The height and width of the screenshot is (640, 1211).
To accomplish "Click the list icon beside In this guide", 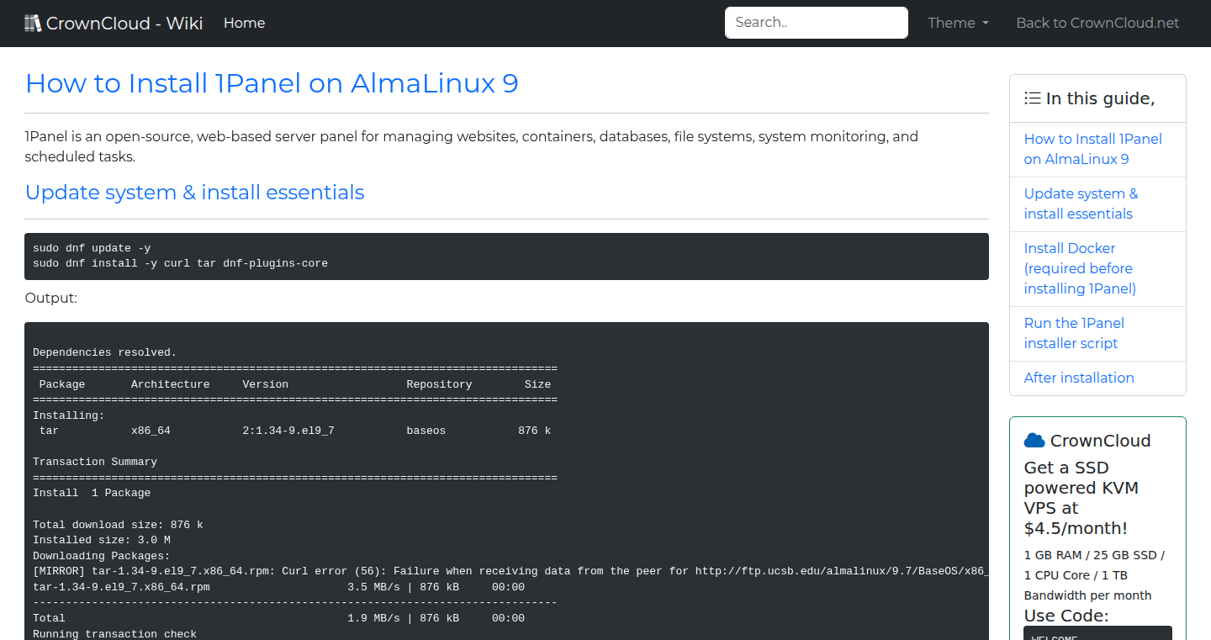I will 1033,98.
